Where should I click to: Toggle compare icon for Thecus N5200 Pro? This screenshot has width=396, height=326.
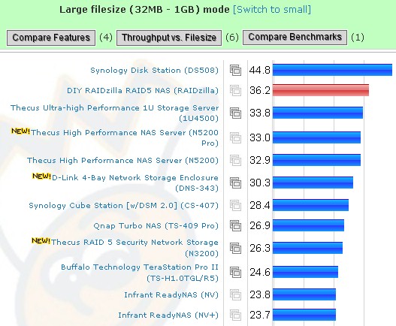point(235,137)
